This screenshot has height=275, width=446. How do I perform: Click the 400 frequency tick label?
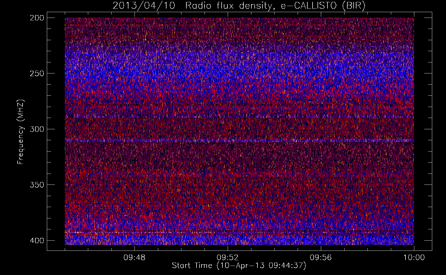pyautogui.click(x=37, y=240)
